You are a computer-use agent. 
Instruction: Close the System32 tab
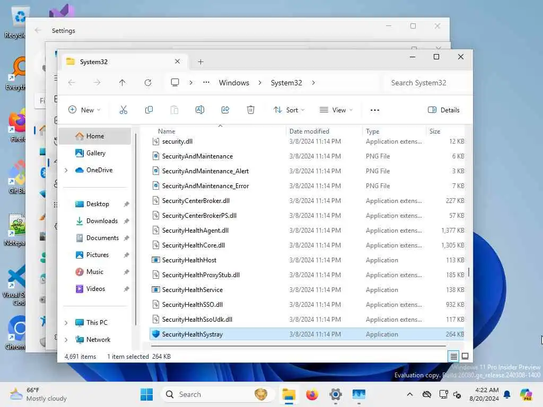click(x=177, y=61)
